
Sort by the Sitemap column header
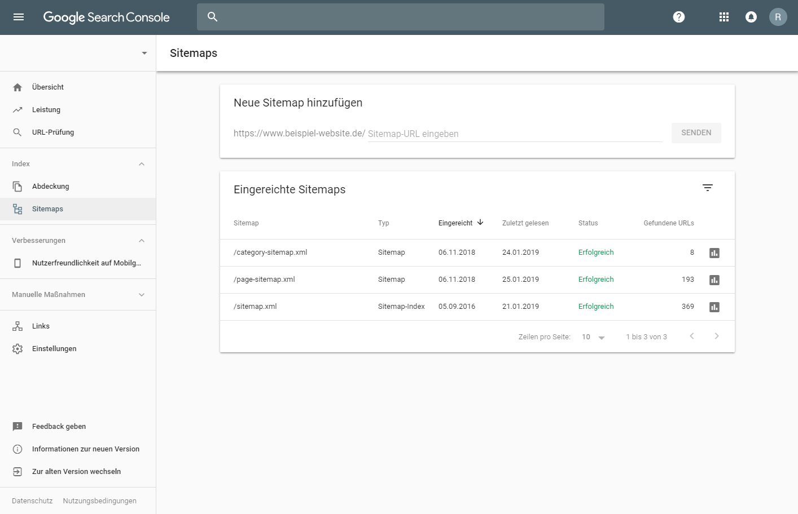(x=246, y=223)
